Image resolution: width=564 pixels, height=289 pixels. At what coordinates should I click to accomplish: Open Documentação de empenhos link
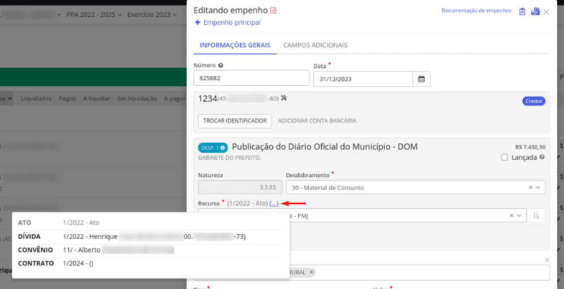pos(476,10)
